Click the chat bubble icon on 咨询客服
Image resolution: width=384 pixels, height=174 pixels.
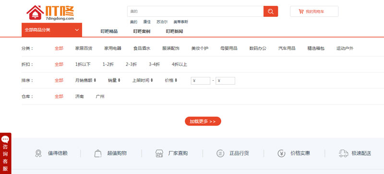point(5,139)
